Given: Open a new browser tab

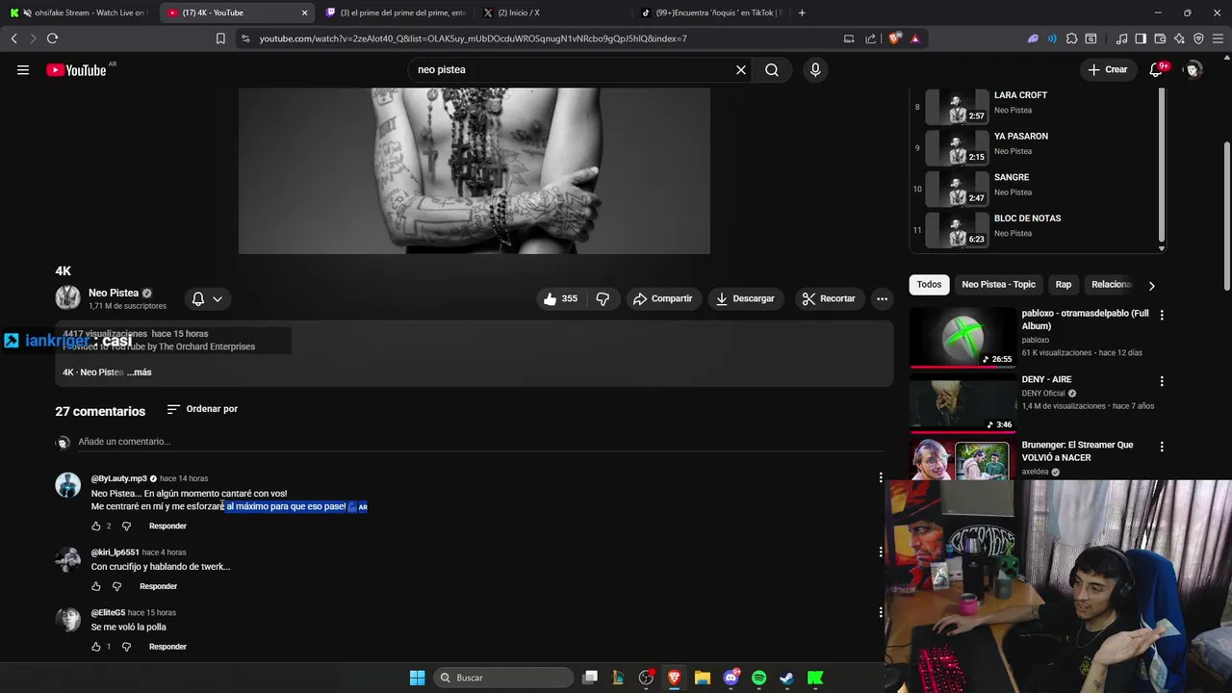Looking at the screenshot, I should [802, 13].
